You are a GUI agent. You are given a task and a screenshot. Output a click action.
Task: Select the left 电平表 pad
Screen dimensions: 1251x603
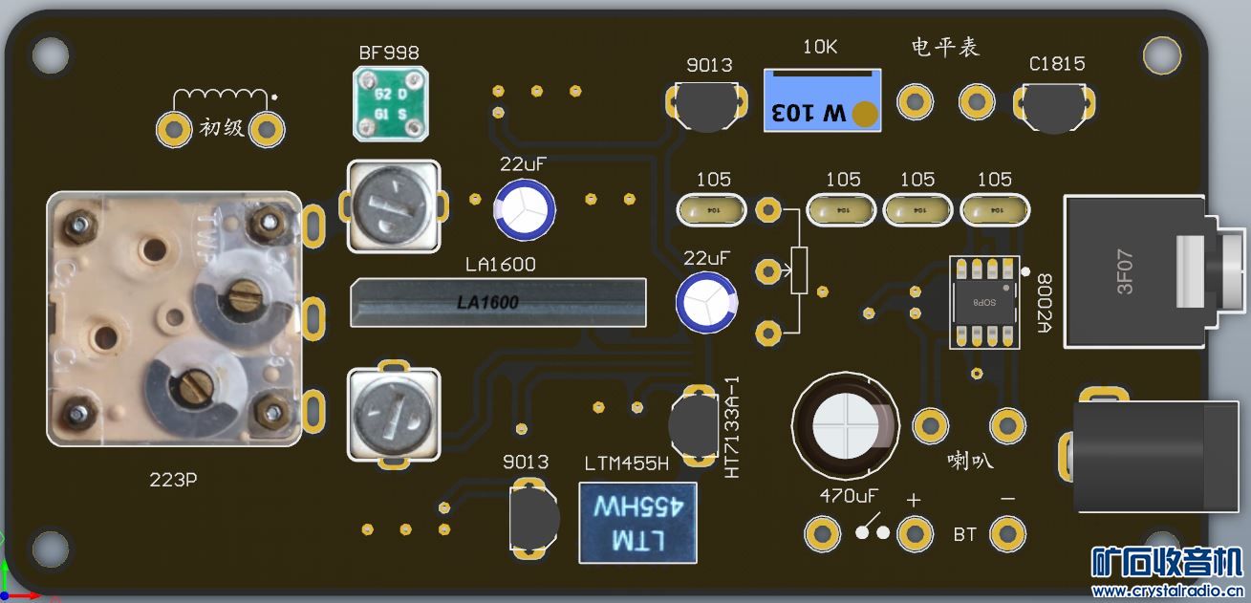point(915,100)
